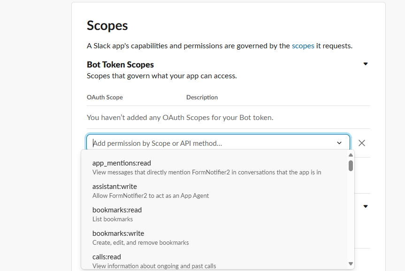Collapse the lower section's triangle arrow
The height and width of the screenshot is (271, 405).
[366, 206]
